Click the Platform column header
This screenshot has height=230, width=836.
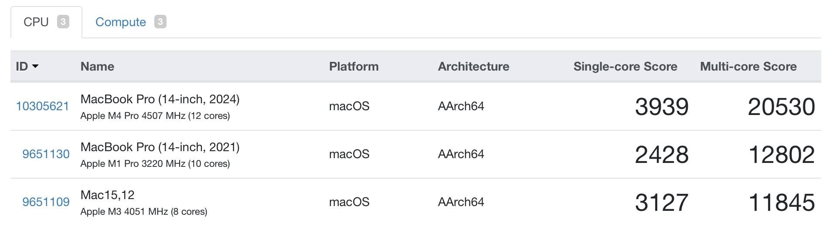coord(353,67)
